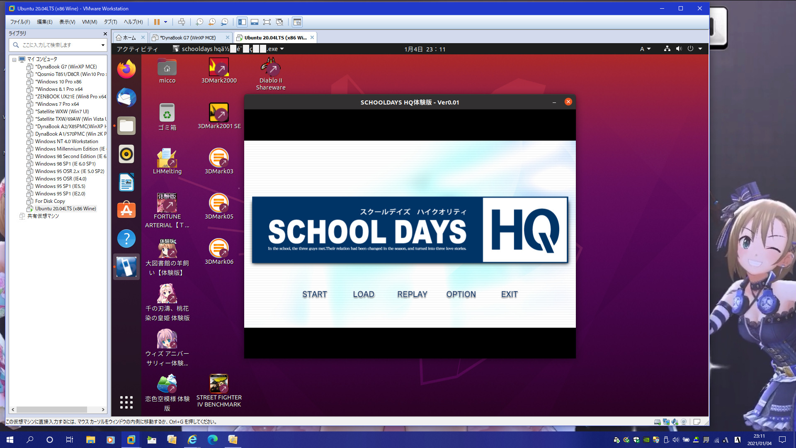Screen dimensions: 796x448
Task: Open Help from the Ubuntu dock
Action: 126,239
